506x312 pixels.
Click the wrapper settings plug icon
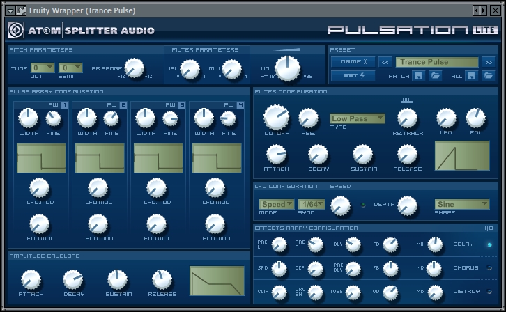click(21, 10)
